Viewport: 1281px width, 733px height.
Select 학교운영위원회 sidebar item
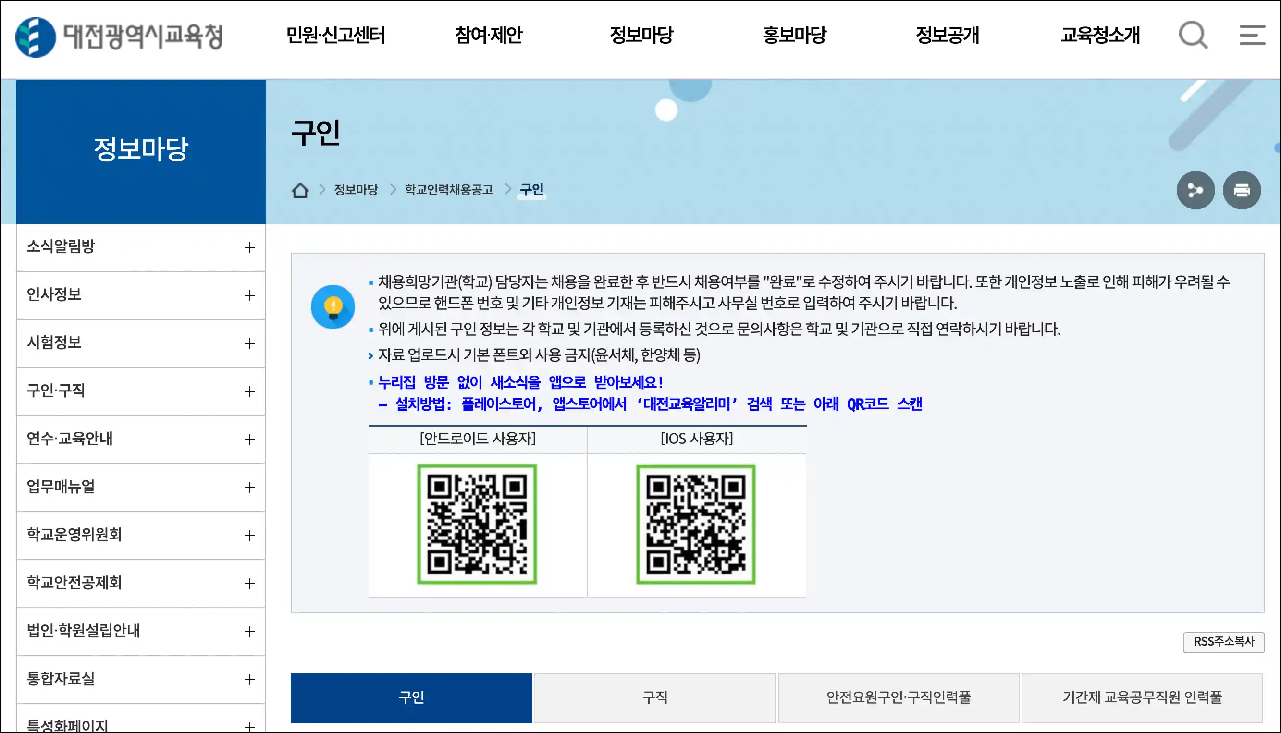[x=140, y=536]
